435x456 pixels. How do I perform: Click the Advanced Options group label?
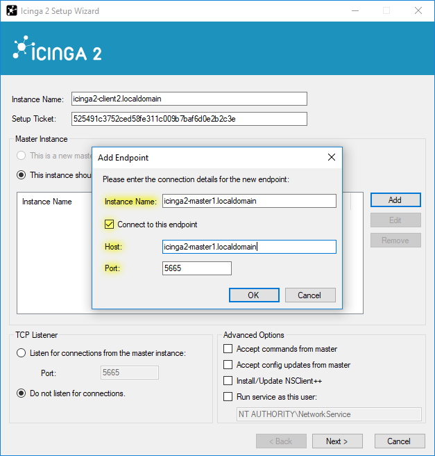[254, 335]
